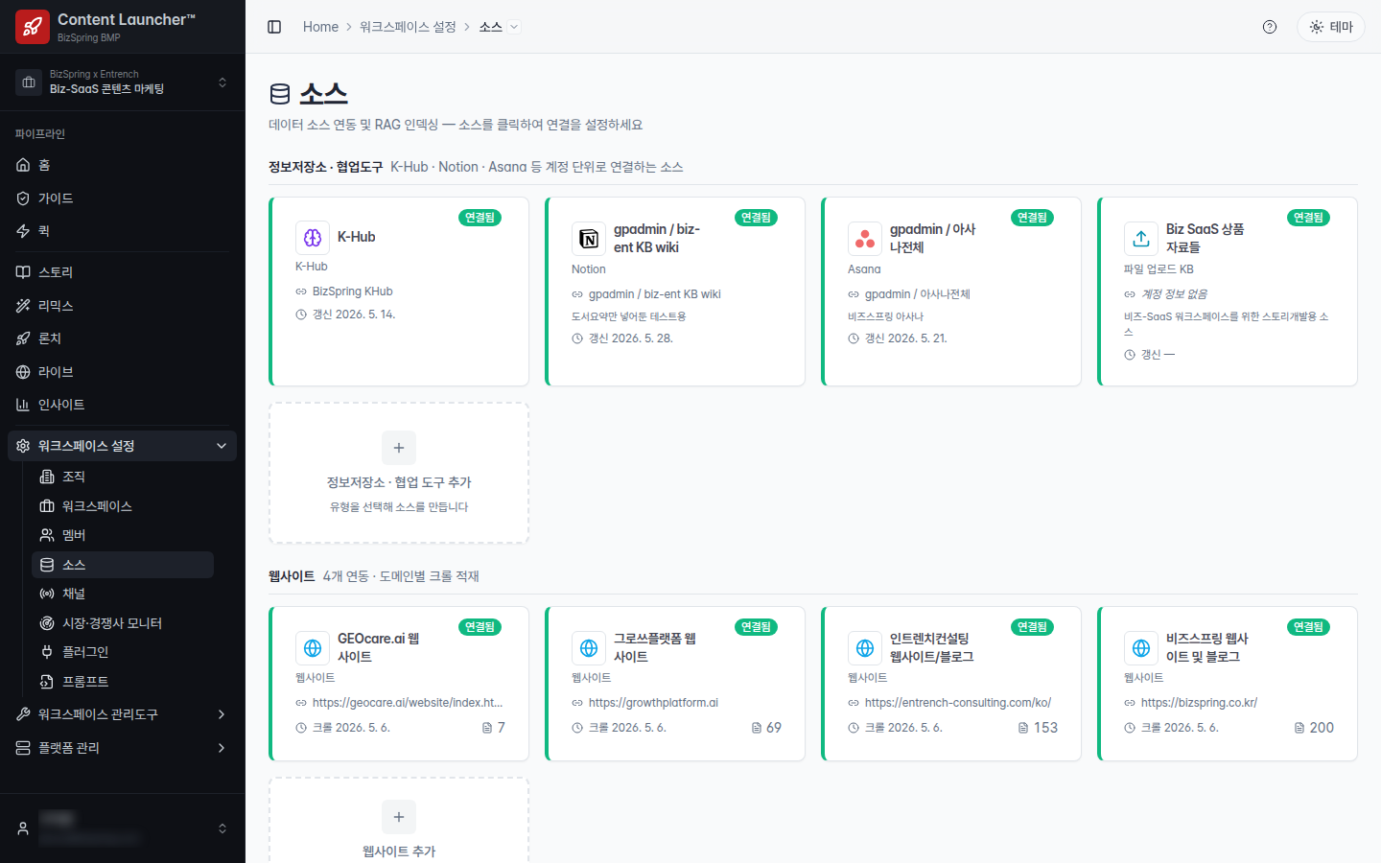Select 프롬프트 under workspace settings
The width and height of the screenshot is (1381, 863).
[x=123, y=682]
